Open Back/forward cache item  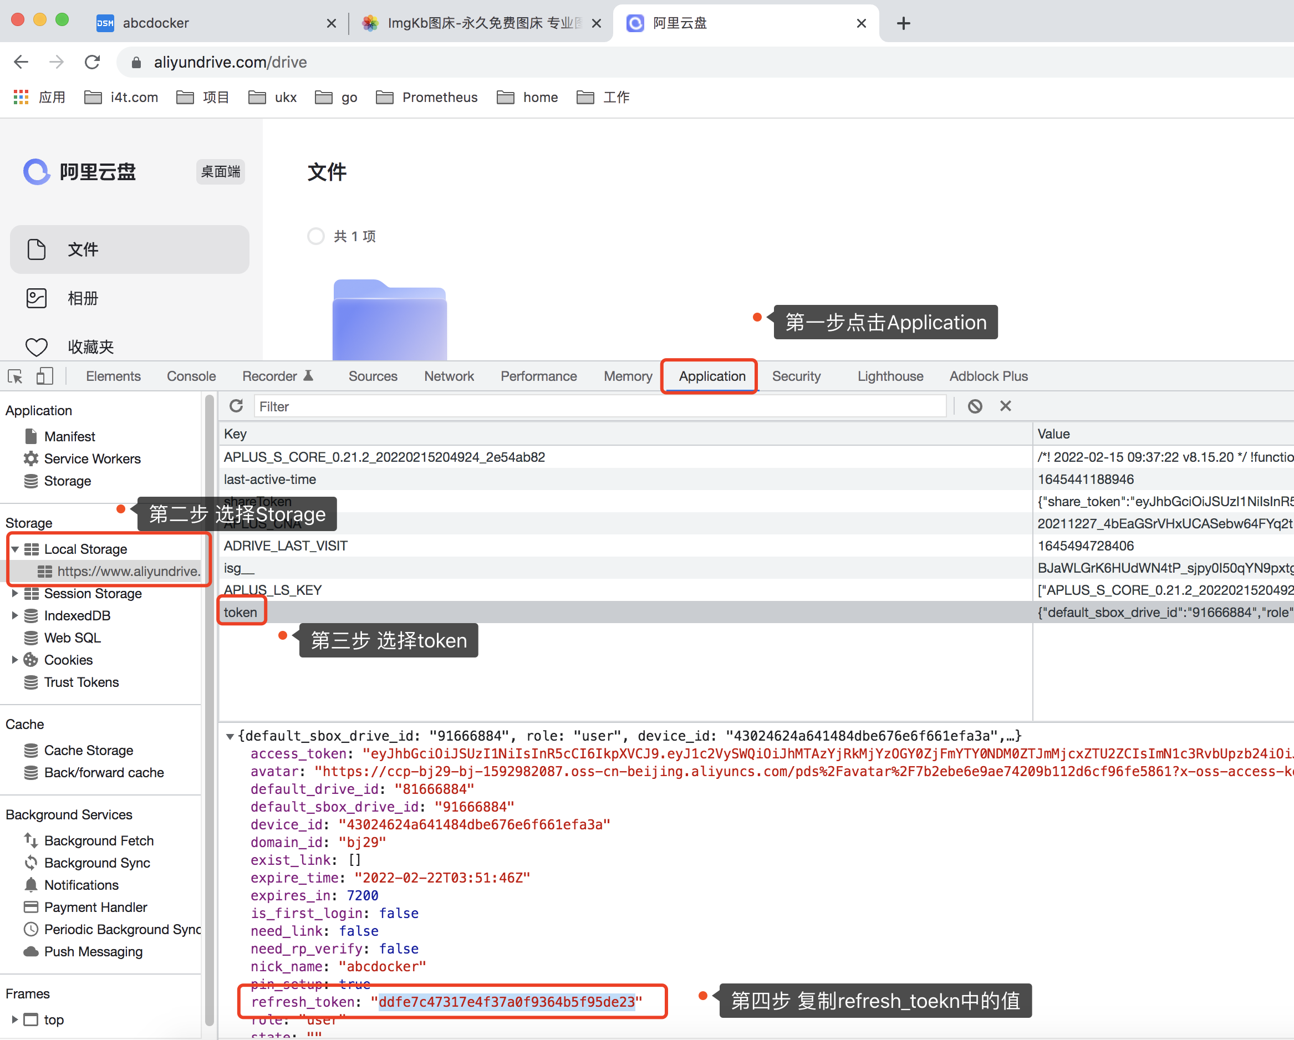click(x=103, y=772)
